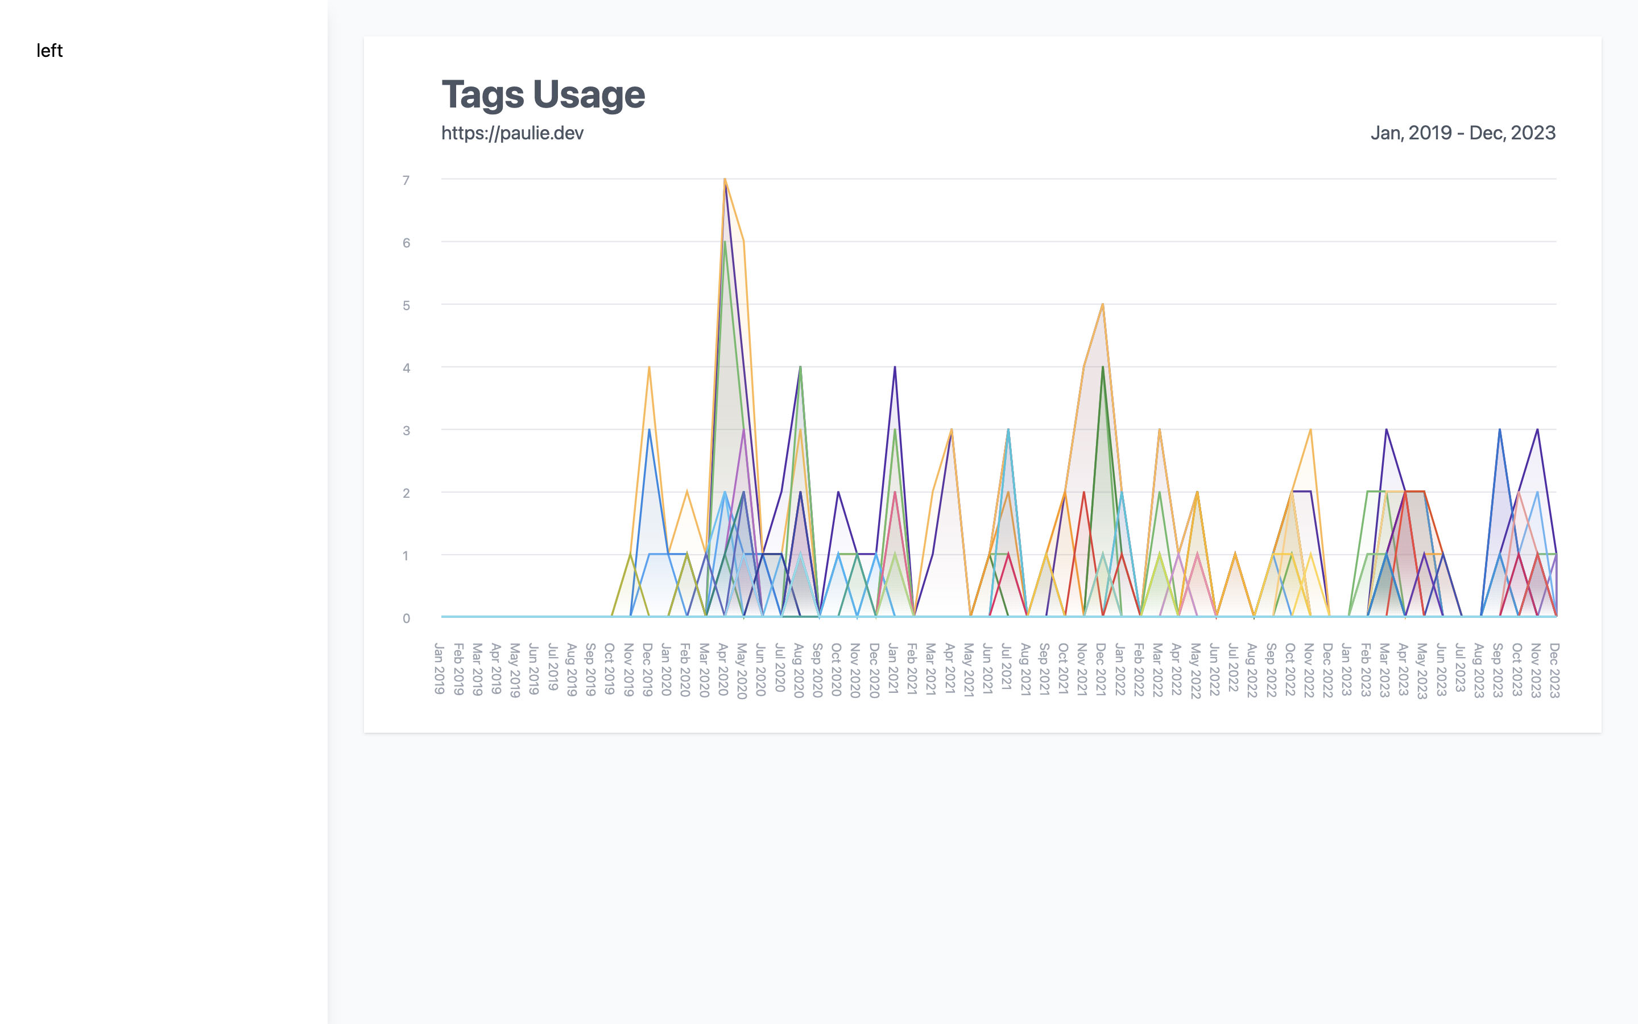Click the orange peak at 3 above Nov 2022

click(1310, 430)
